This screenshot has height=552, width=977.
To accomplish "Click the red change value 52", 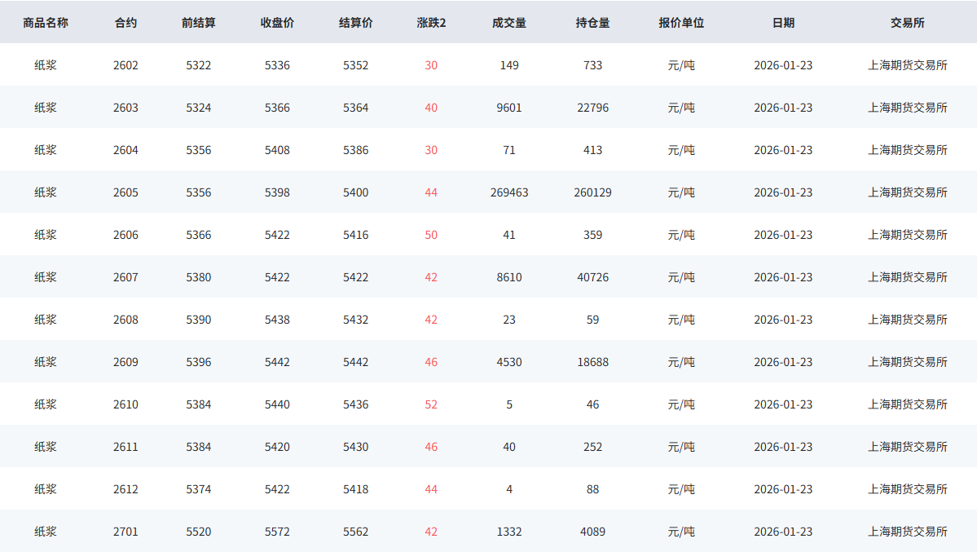I will (x=431, y=404).
